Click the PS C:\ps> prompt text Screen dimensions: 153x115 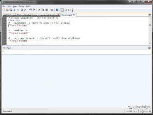[x=7, y=48]
